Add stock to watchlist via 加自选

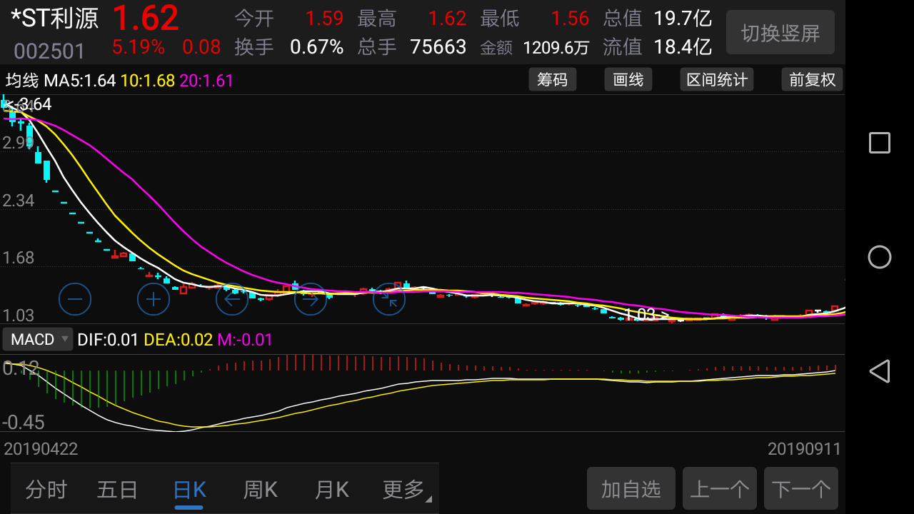pos(631,488)
